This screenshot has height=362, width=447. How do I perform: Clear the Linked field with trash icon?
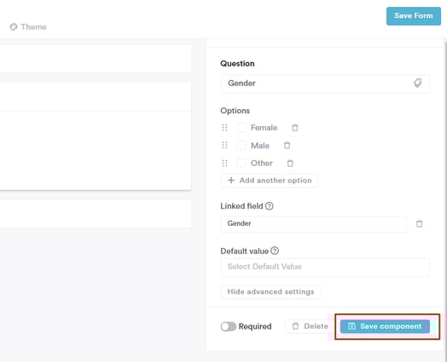(x=420, y=224)
